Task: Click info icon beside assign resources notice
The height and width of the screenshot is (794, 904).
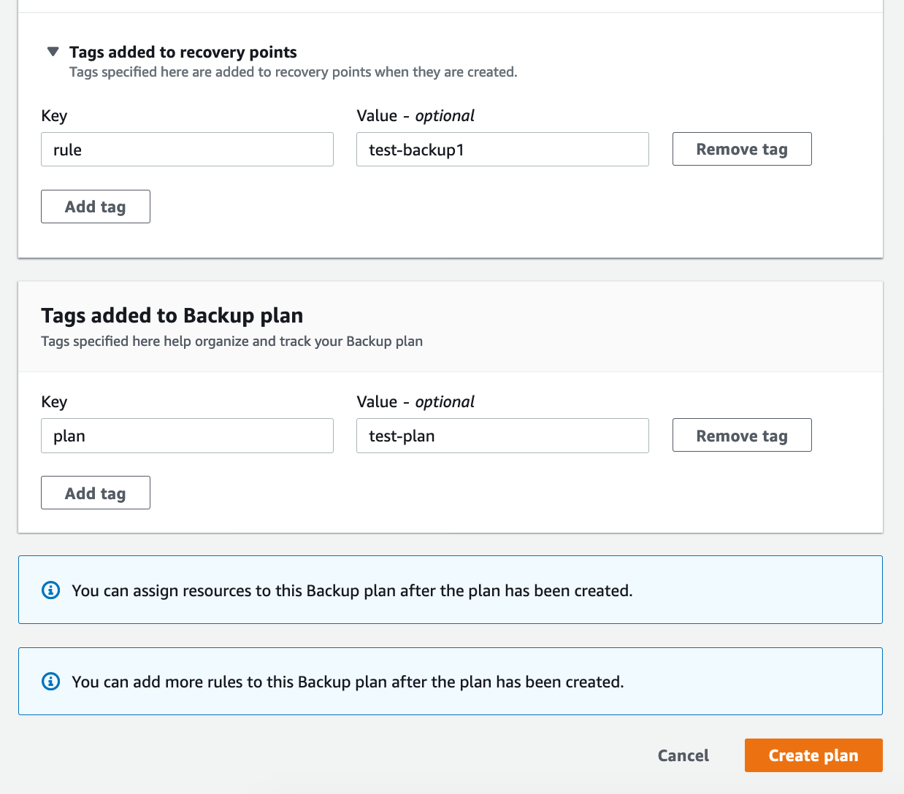Action: click(x=51, y=590)
